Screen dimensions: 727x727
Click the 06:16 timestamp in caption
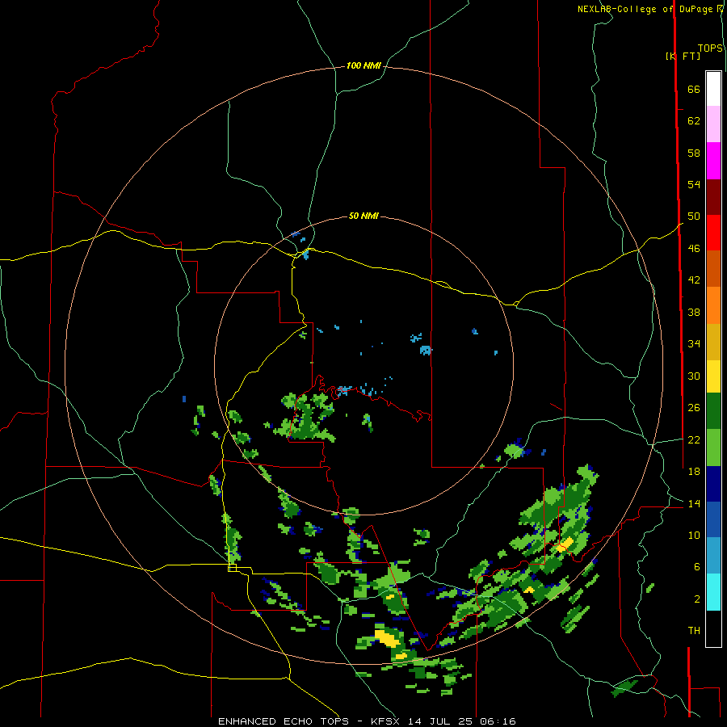tap(498, 721)
